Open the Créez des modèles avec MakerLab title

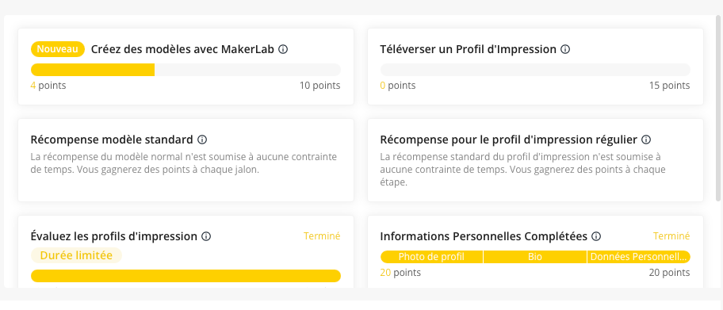tap(183, 49)
